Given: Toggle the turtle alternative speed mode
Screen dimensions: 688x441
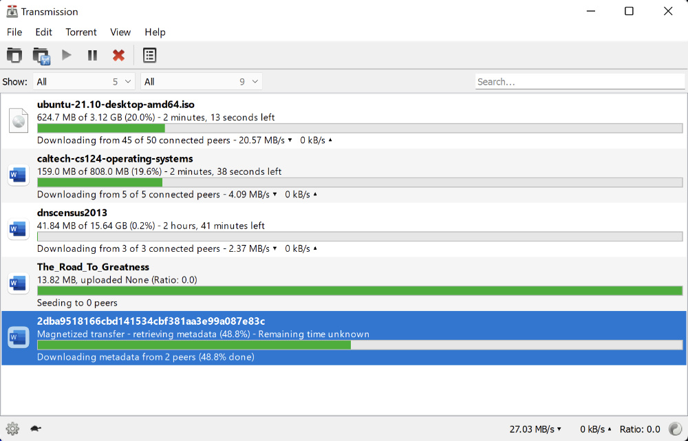Looking at the screenshot, I should pos(34,427).
